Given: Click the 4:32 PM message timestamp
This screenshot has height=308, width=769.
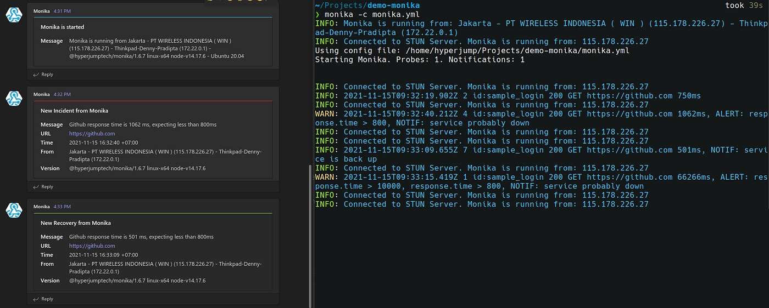Looking at the screenshot, I should [x=62, y=95].
